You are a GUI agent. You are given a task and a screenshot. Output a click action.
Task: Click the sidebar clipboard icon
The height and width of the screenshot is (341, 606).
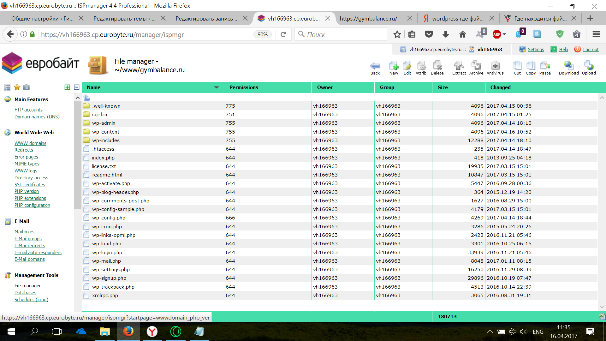[x=27, y=87]
